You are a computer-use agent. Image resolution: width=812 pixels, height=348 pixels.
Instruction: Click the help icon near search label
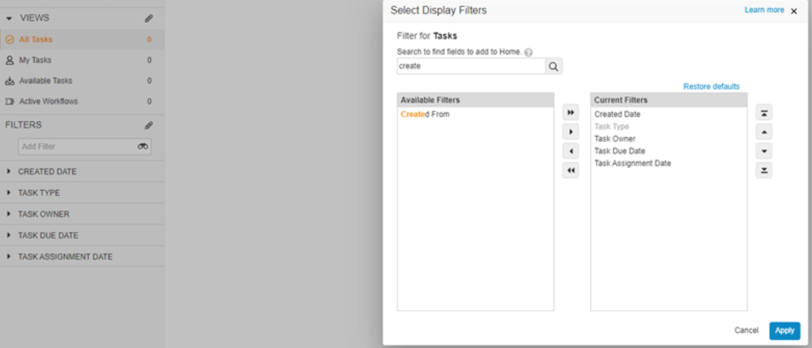click(x=528, y=52)
